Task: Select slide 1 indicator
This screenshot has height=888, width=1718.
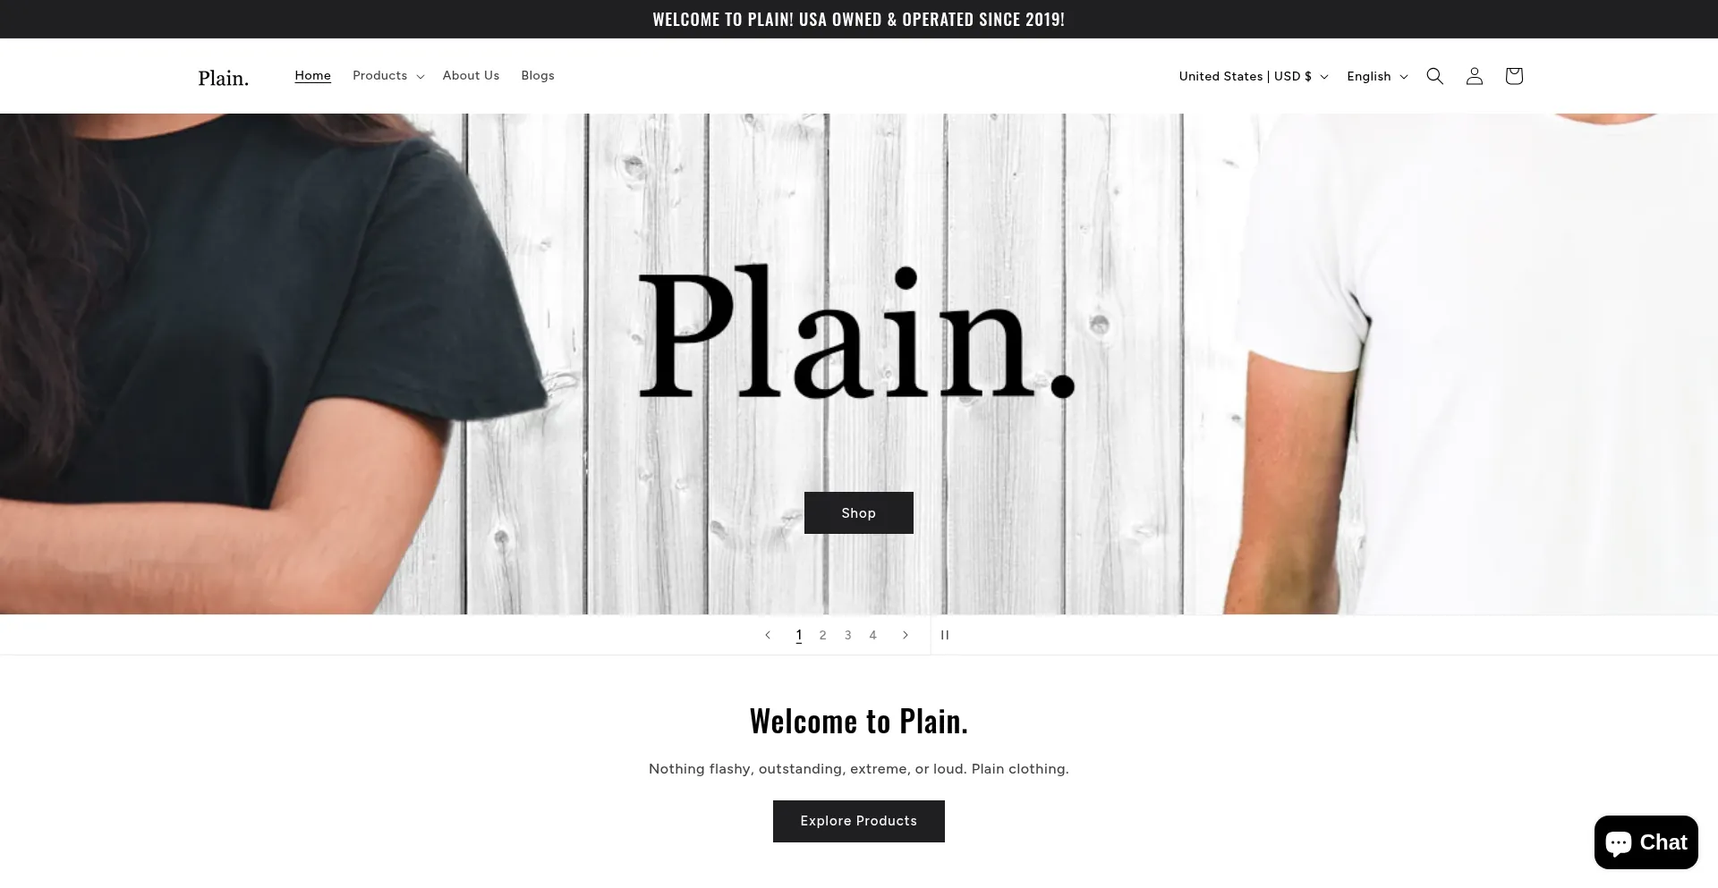Action: 798,635
